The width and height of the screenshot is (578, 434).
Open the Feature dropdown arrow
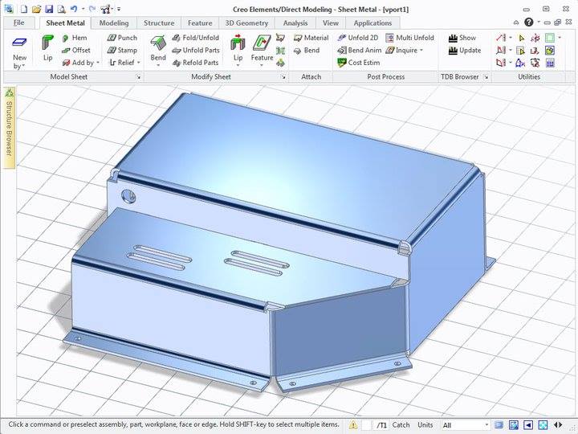point(262,65)
